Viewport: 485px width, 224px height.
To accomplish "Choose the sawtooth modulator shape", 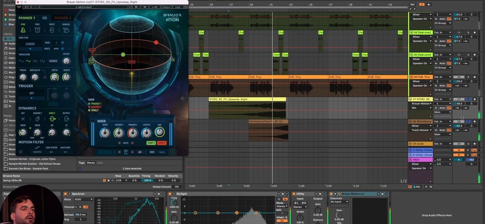I will pos(36,61).
